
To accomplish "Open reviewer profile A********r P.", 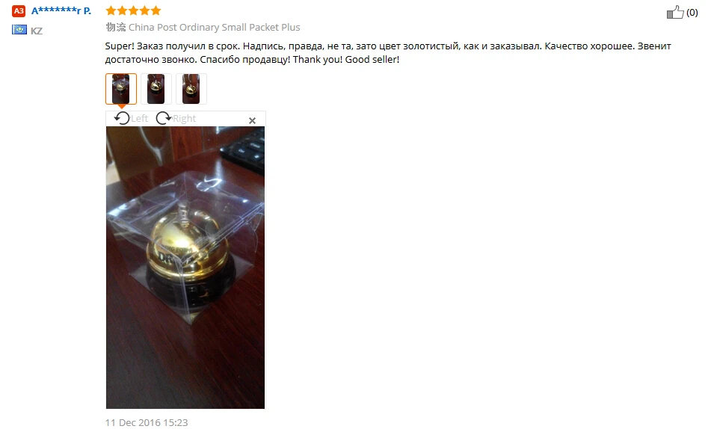I will click(61, 10).
